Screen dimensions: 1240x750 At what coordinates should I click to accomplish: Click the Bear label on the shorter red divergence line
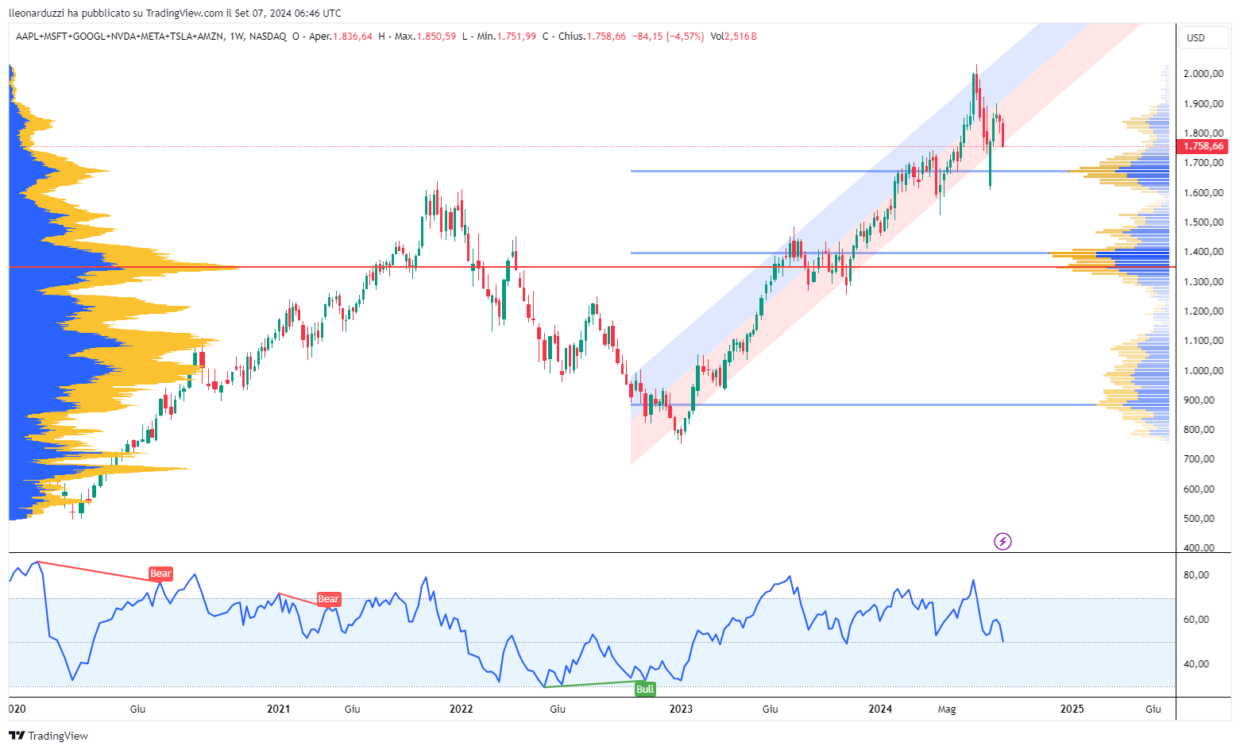[328, 599]
